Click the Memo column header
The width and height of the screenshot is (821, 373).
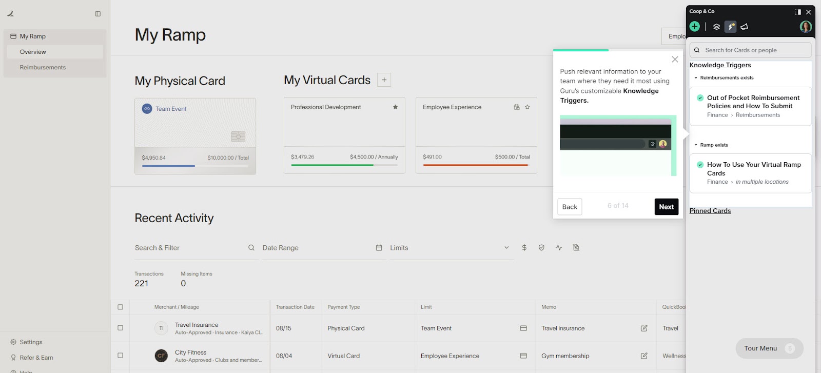click(x=549, y=307)
